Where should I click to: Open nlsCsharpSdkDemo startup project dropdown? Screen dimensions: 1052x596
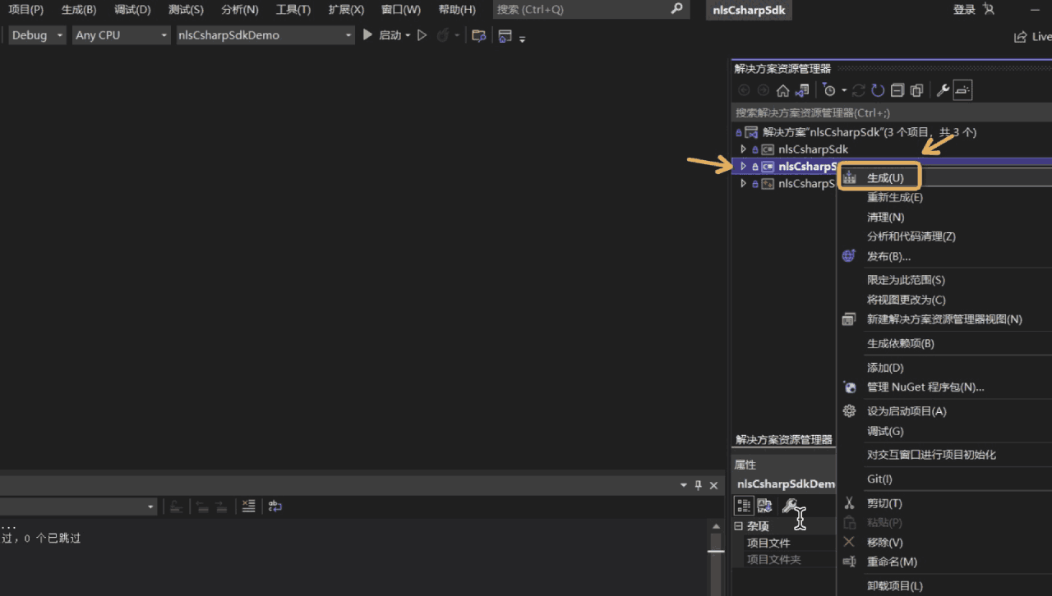coord(265,35)
